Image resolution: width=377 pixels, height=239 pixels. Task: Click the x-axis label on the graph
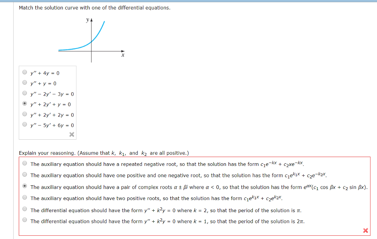pyautogui.click(x=123, y=54)
